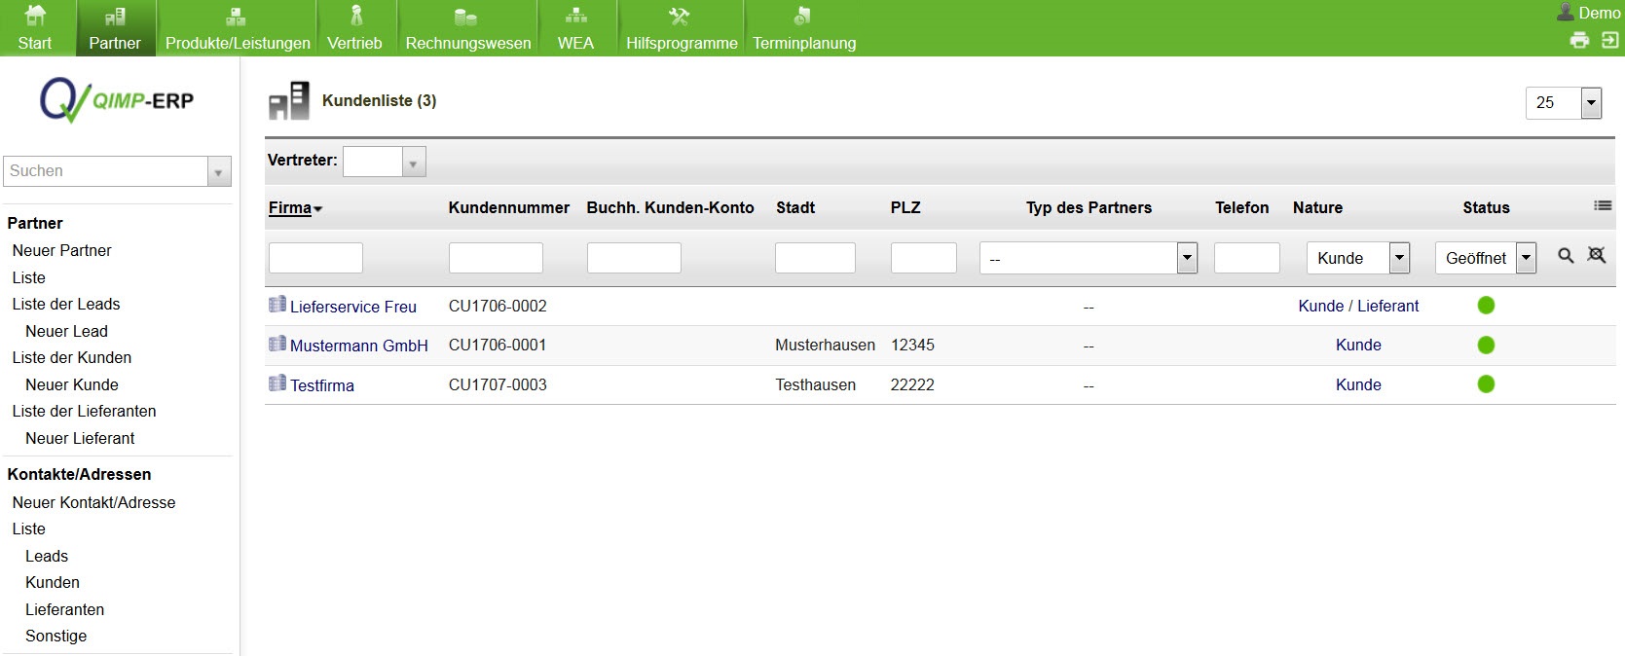The height and width of the screenshot is (656, 1625).
Task: Sort by the Firma column header
Action: pos(290,207)
